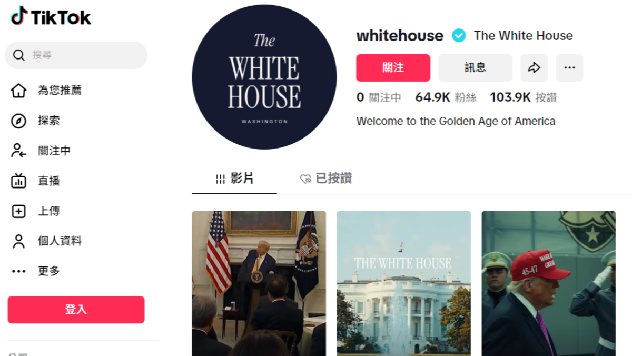Follow whitehouse with the 關注 button
The image size is (632, 356).
coord(393,68)
